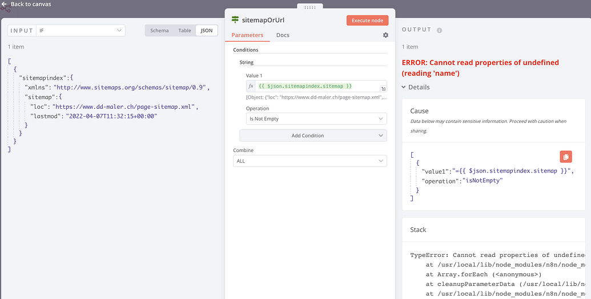
Task: Select JSON input view
Action: (207, 31)
